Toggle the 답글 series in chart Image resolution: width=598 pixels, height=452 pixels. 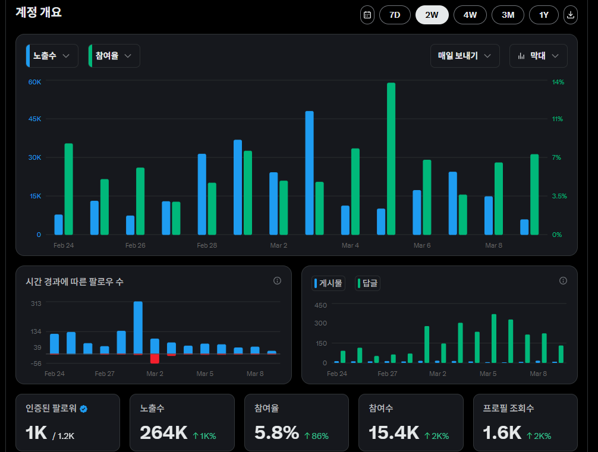(x=367, y=283)
